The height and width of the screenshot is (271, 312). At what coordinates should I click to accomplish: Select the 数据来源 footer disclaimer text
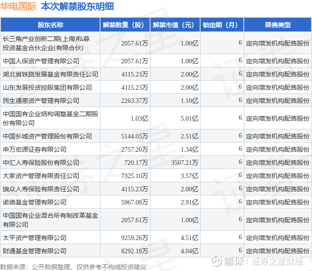coord(73,267)
